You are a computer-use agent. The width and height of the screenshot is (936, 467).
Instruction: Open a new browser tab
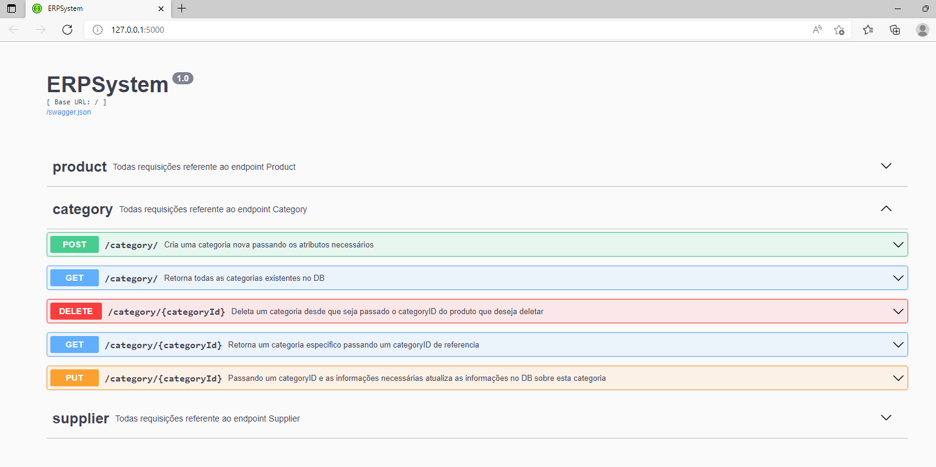point(181,8)
